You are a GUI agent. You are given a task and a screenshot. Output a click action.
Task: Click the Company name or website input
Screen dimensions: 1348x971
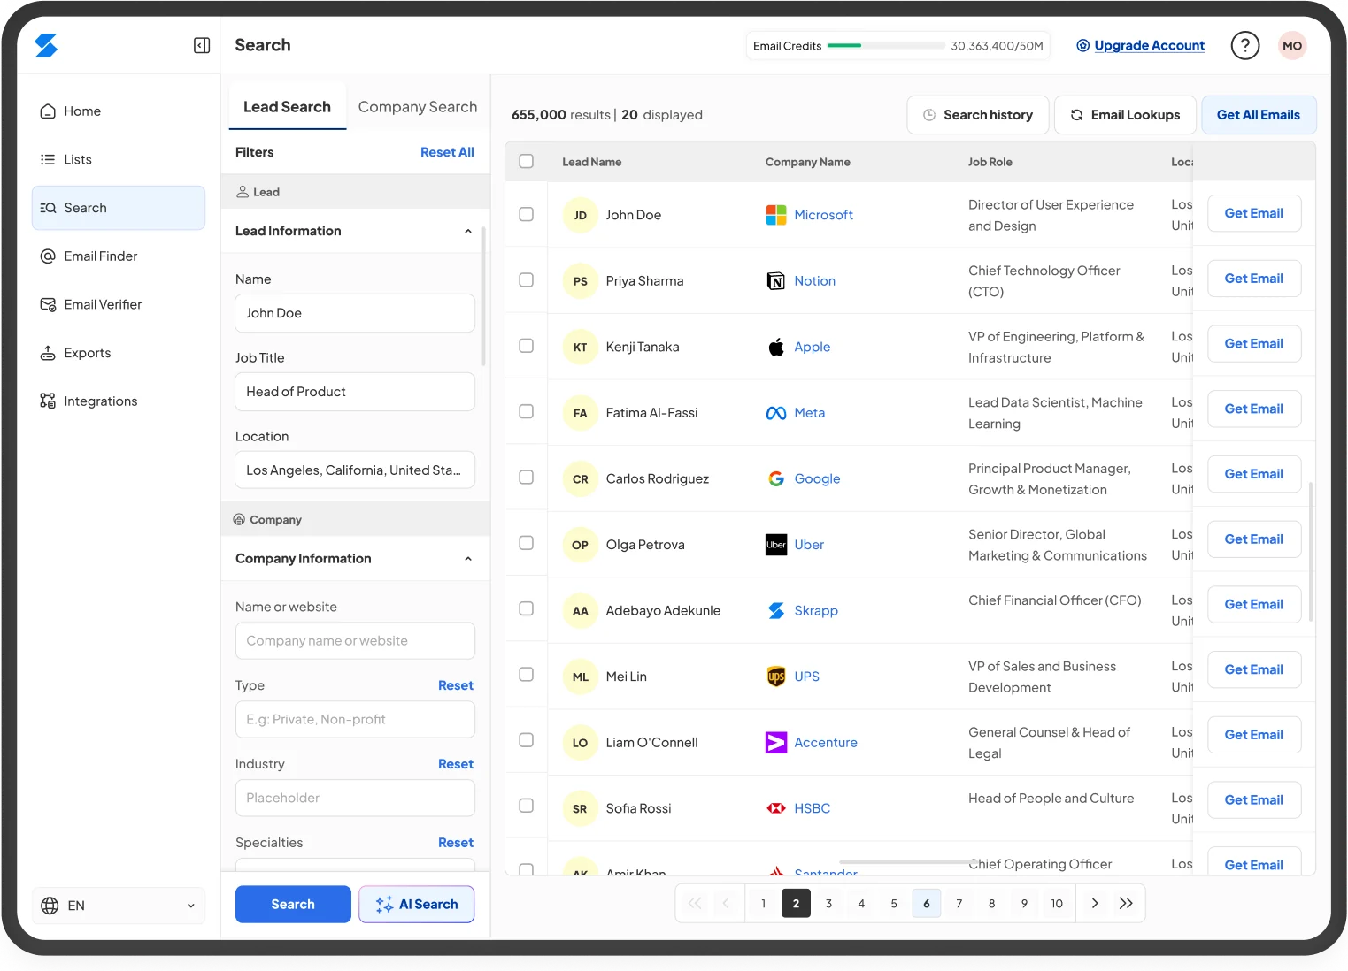[355, 641]
